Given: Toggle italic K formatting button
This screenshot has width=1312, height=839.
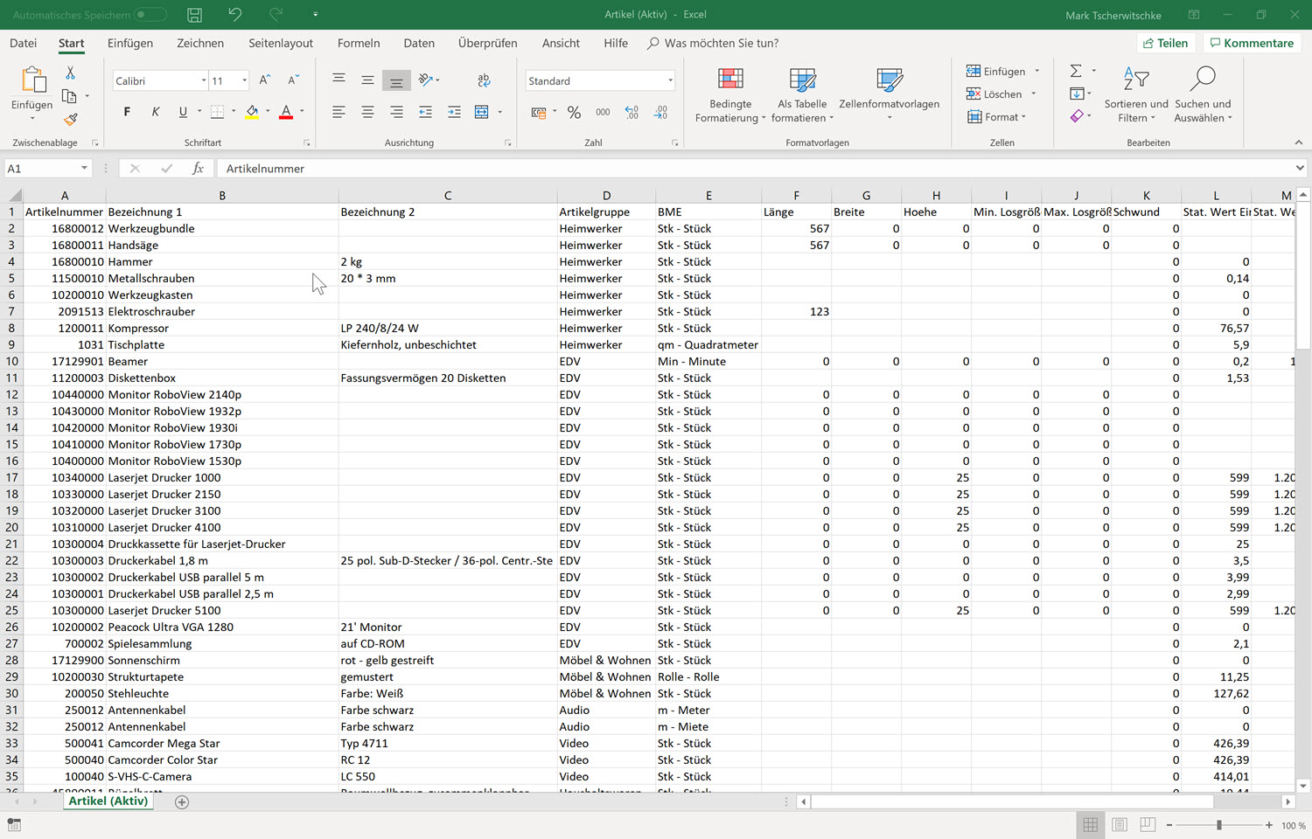Looking at the screenshot, I should point(155,112).
